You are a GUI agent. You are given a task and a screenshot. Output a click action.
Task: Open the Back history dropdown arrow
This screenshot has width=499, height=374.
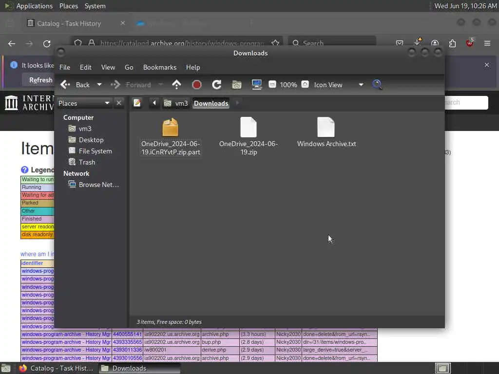coord(99,85)
